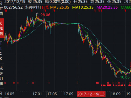Image resolution: width=131 pixels, height=98 pixels.
Task: Click the 日线 period label
Action: pyautogui.click(x=46, y=7)
